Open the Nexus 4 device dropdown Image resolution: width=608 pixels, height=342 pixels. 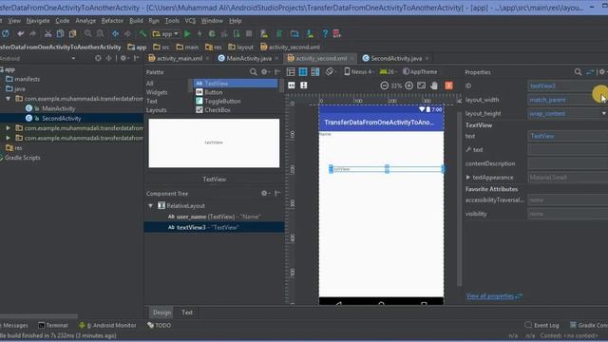click(359, 72)
